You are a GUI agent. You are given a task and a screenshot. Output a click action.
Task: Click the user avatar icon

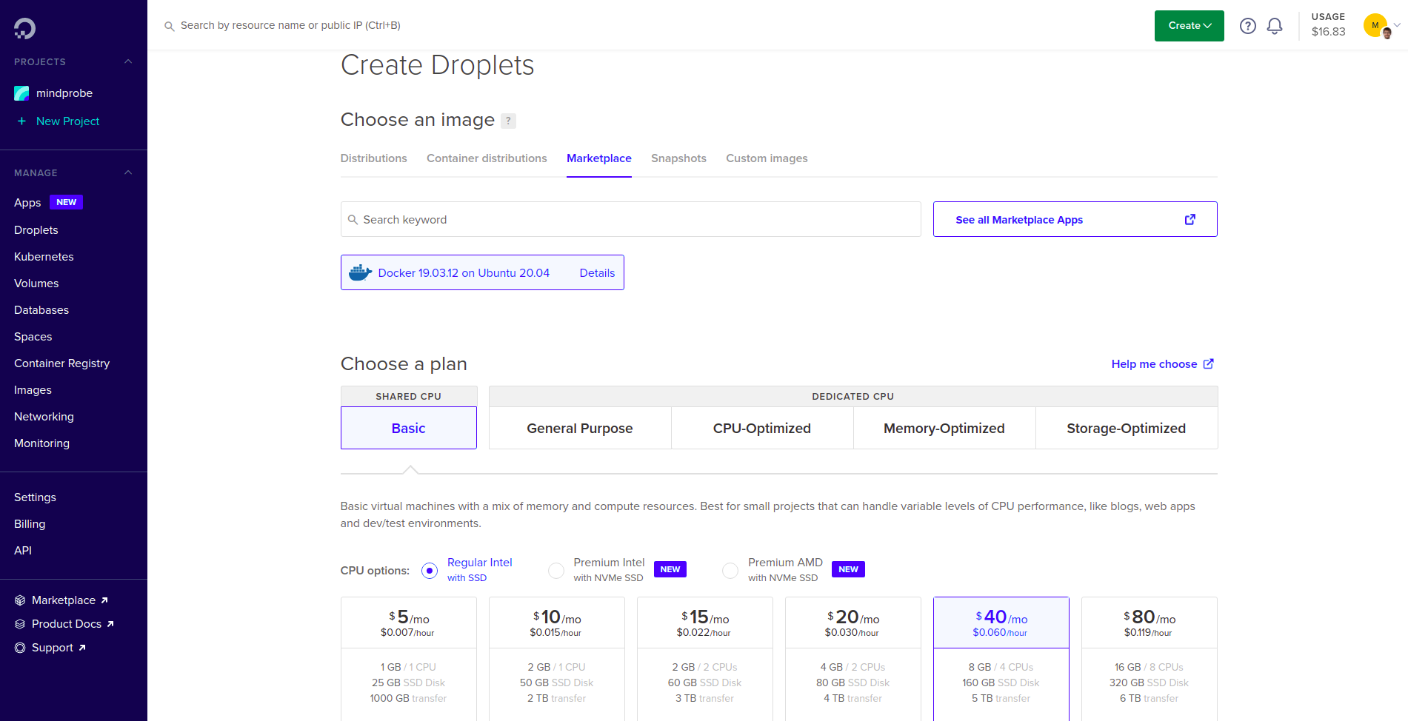[x=1376, y=26]
